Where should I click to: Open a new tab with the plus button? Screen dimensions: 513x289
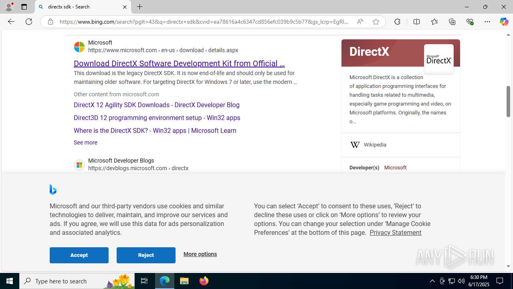coord(139,7)
